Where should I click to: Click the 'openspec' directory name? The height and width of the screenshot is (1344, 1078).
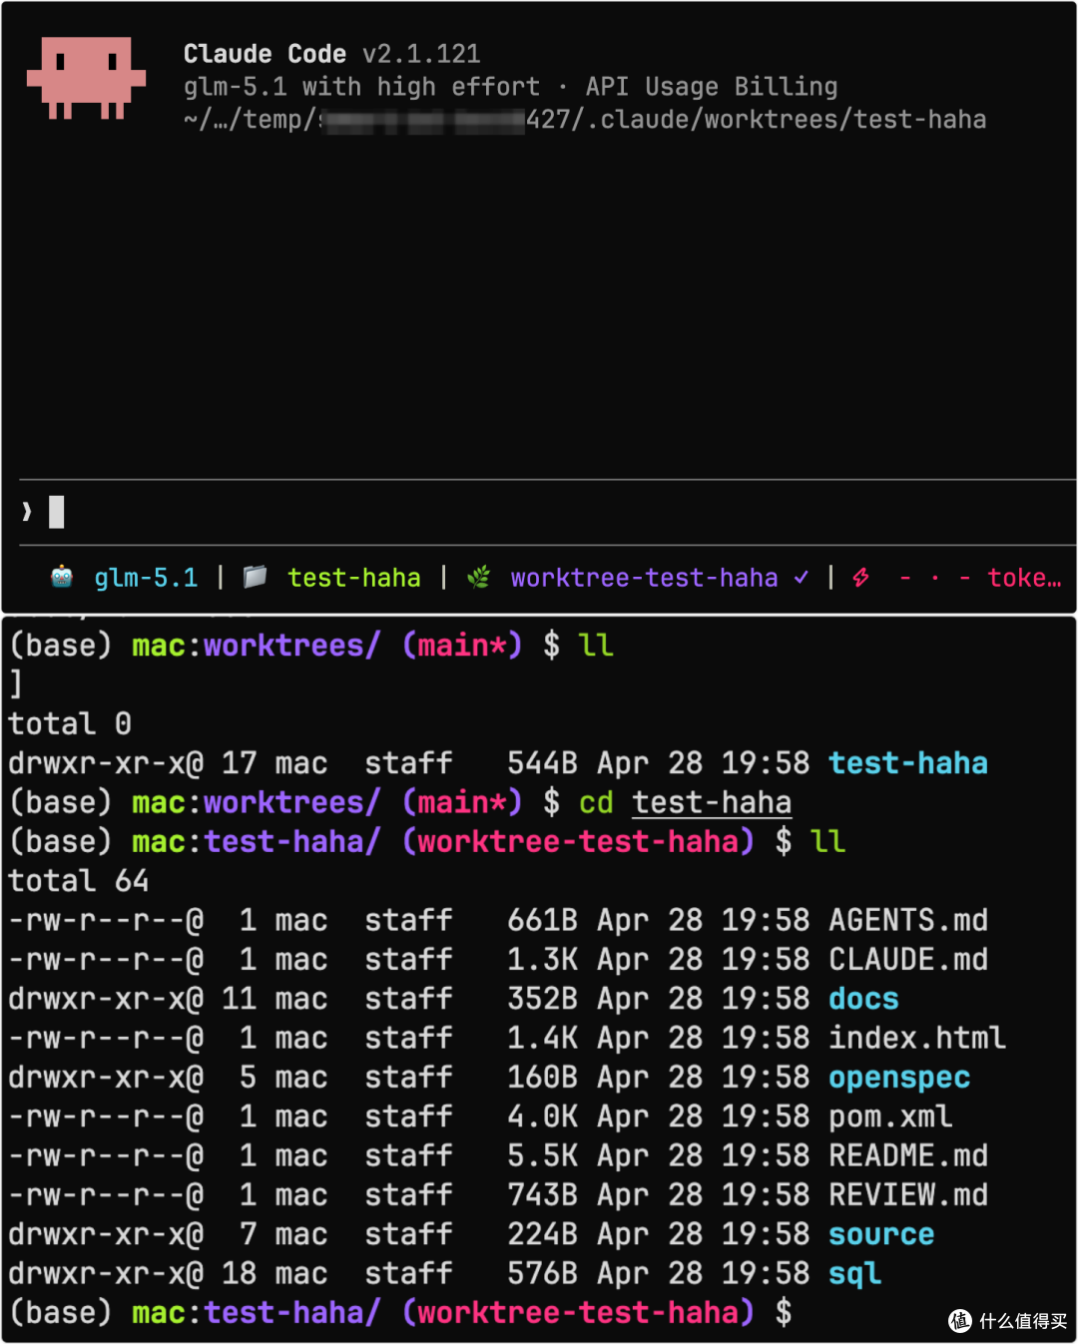[899, 1078]
